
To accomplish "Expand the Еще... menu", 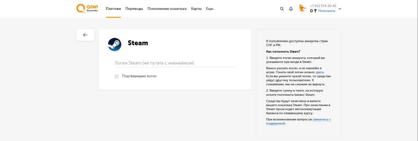I will pyautogui.click(x=211, y=9).
